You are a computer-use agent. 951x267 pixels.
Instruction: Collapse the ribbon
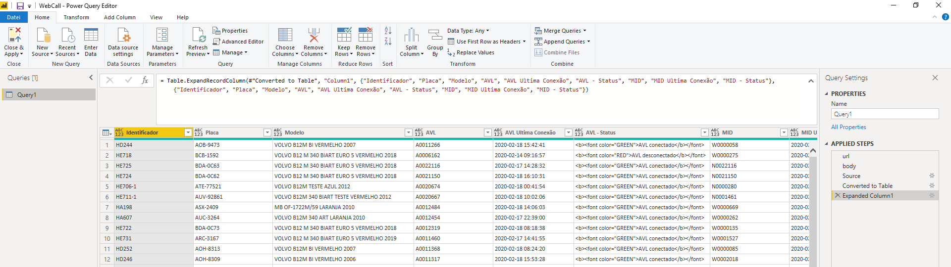(934, 17)
